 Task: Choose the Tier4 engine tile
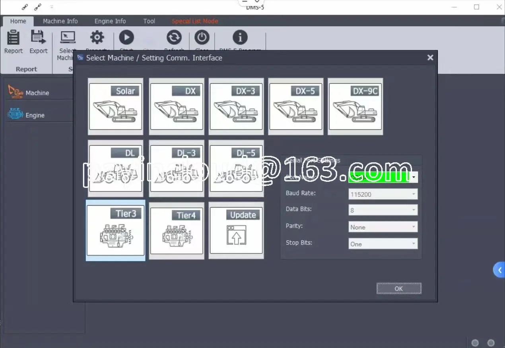click(177, 231)
